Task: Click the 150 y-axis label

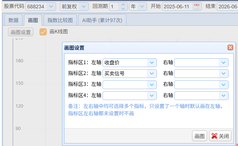Action: click(20, 83)
